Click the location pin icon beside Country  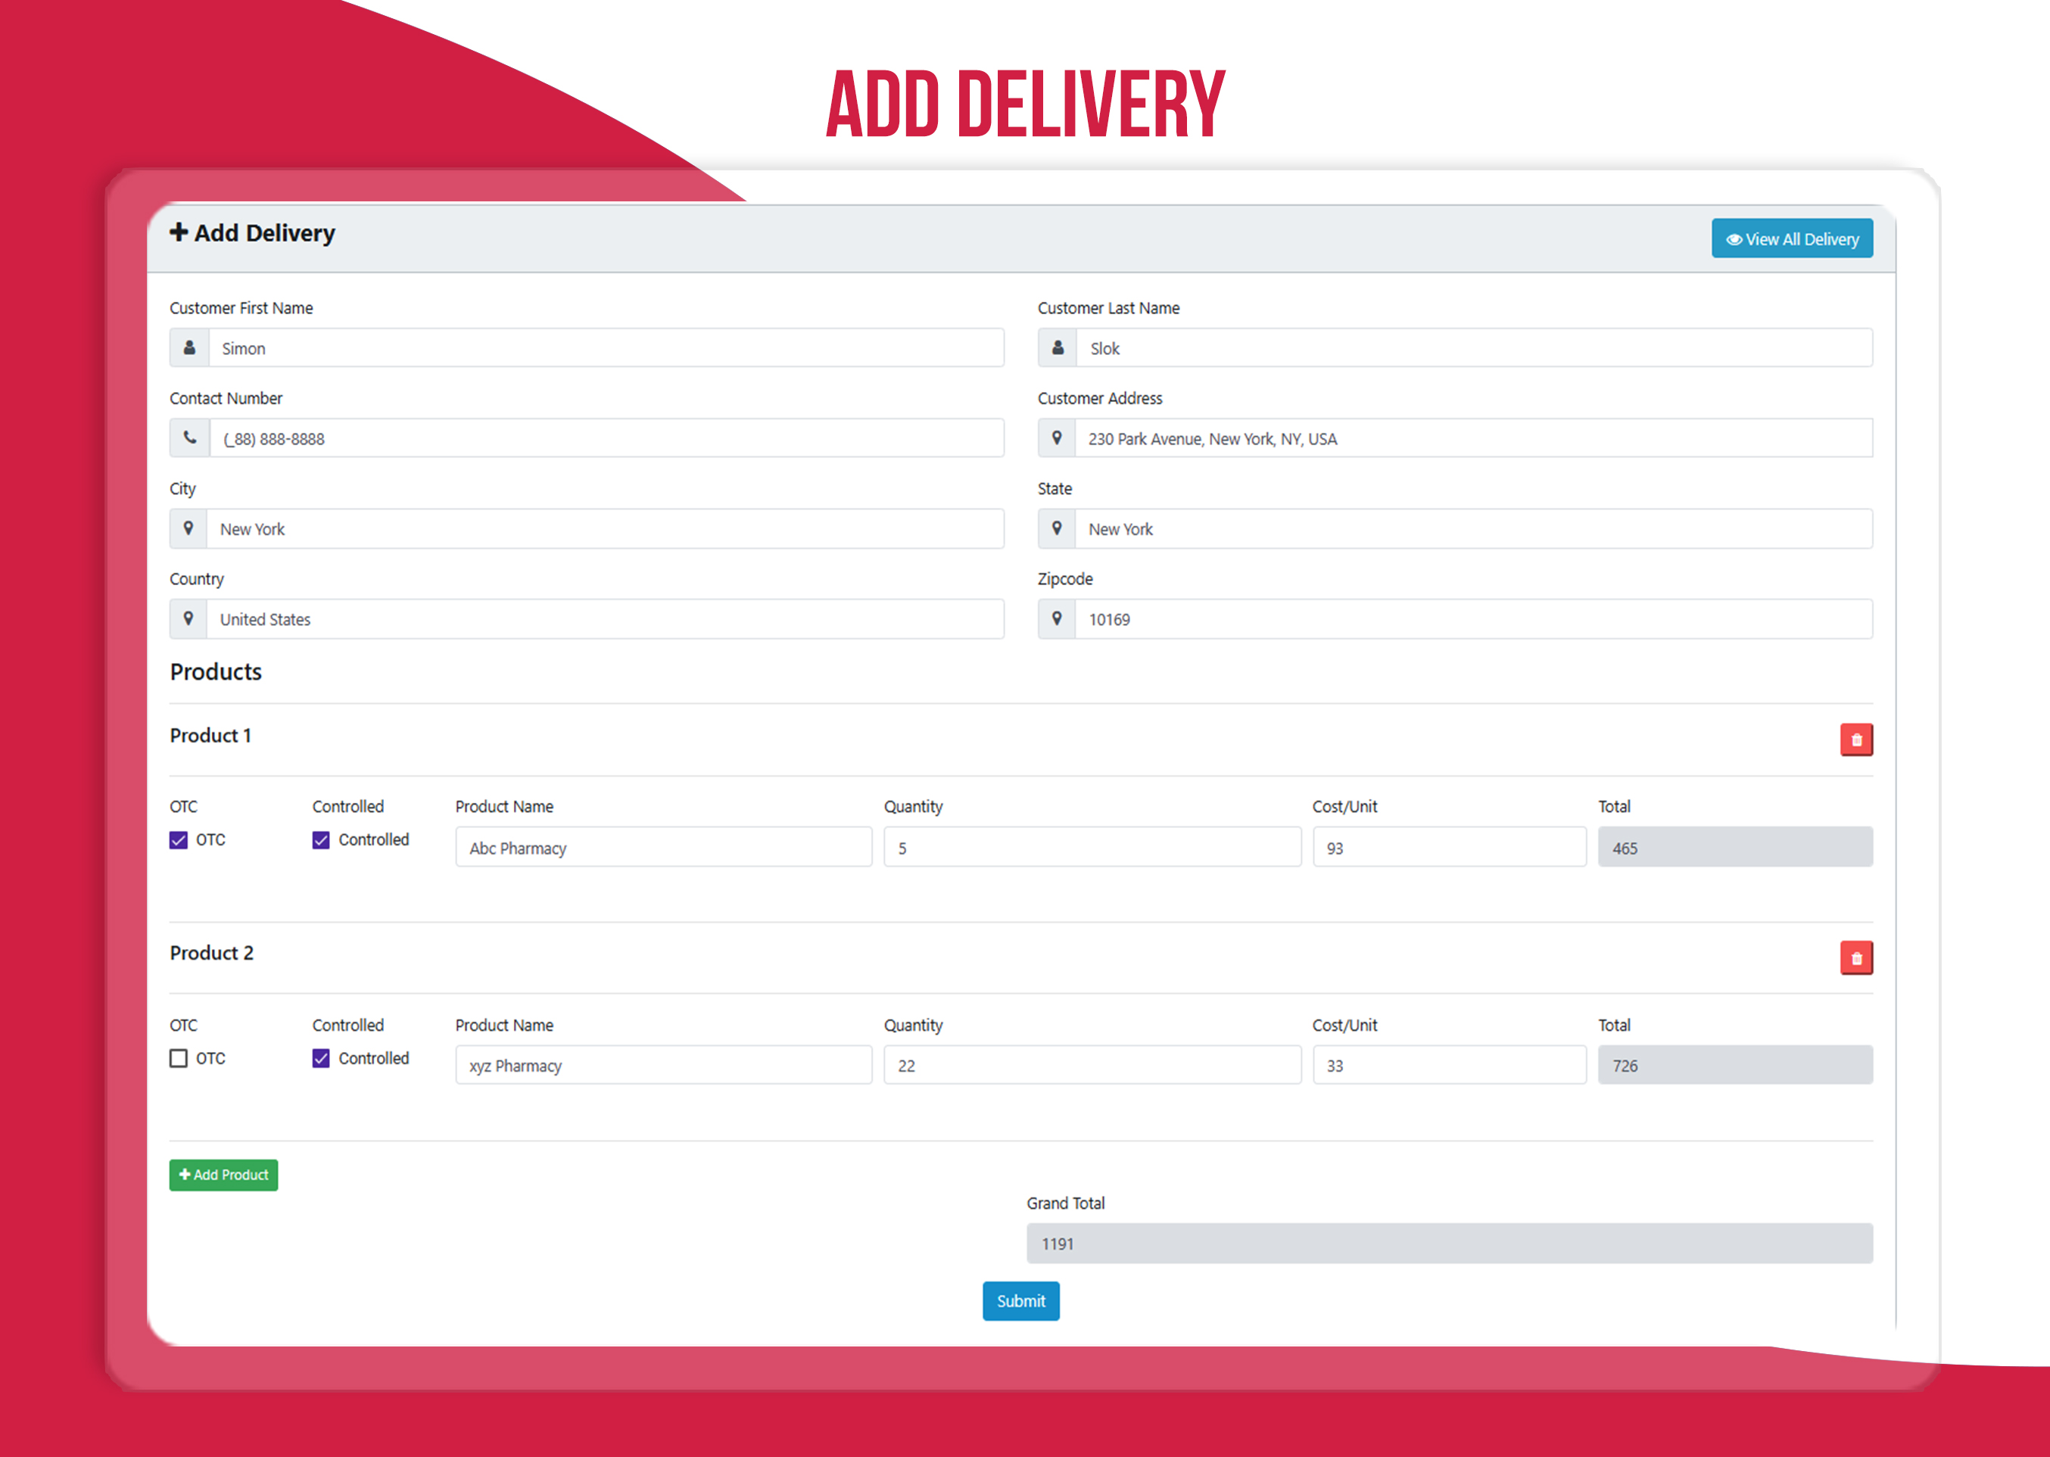188,619
